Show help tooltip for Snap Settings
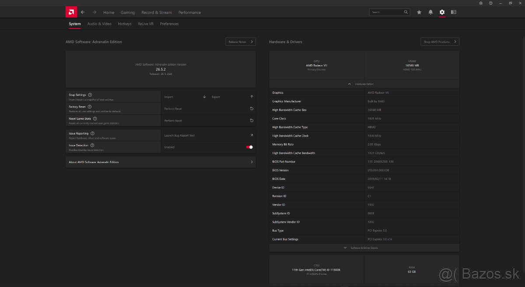This screenshot has height=287, width=525. (x=90, y=94)
